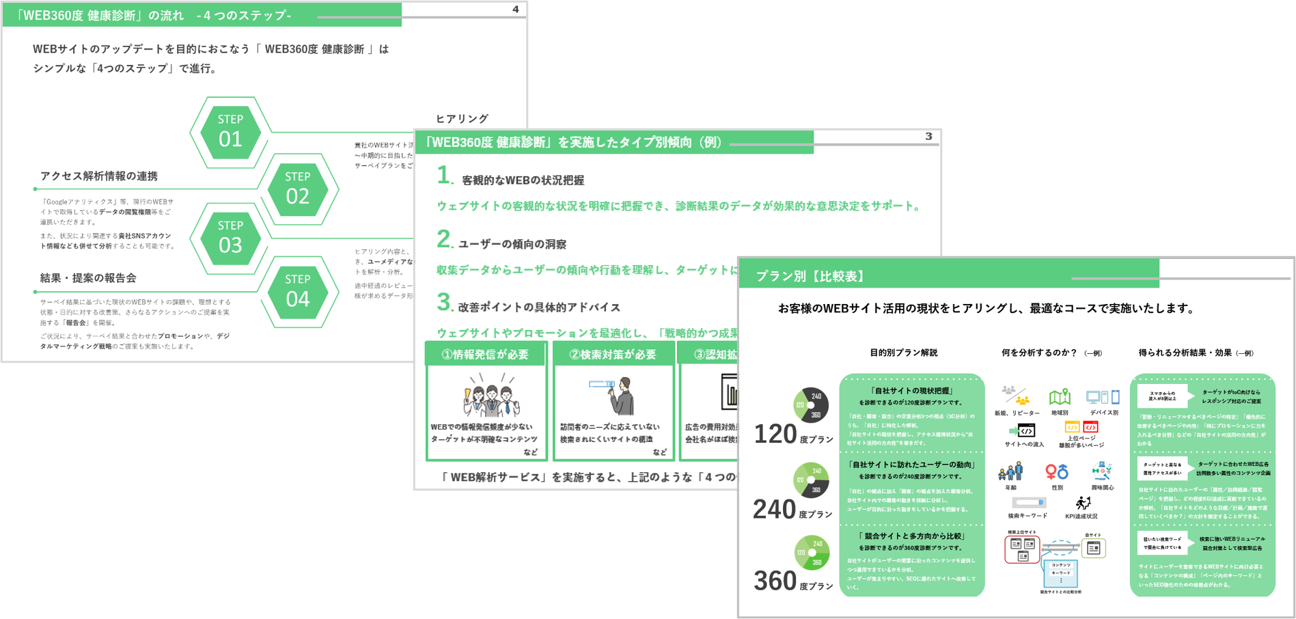Click the 「WEB360度 健康診断」の流れ slide title
1296x619 pixels.
153,15
